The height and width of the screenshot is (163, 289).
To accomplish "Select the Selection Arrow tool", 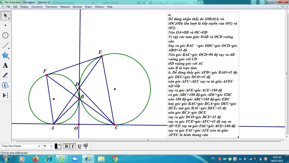I will (x=6, y=16).
